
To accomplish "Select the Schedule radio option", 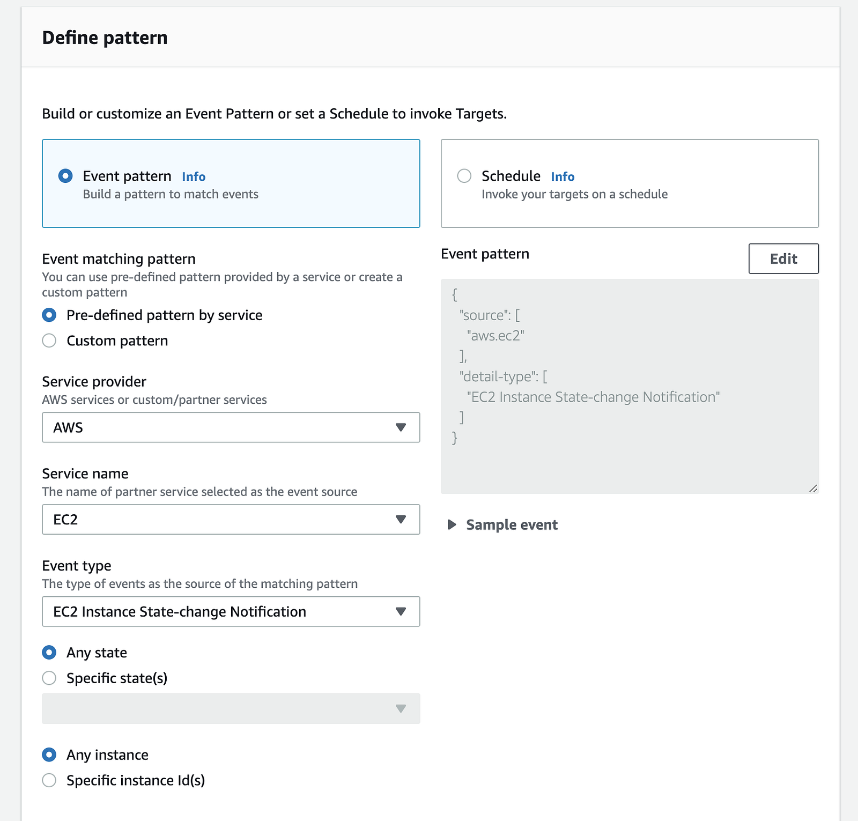I will pyautogui.click(x=464, y=176).
